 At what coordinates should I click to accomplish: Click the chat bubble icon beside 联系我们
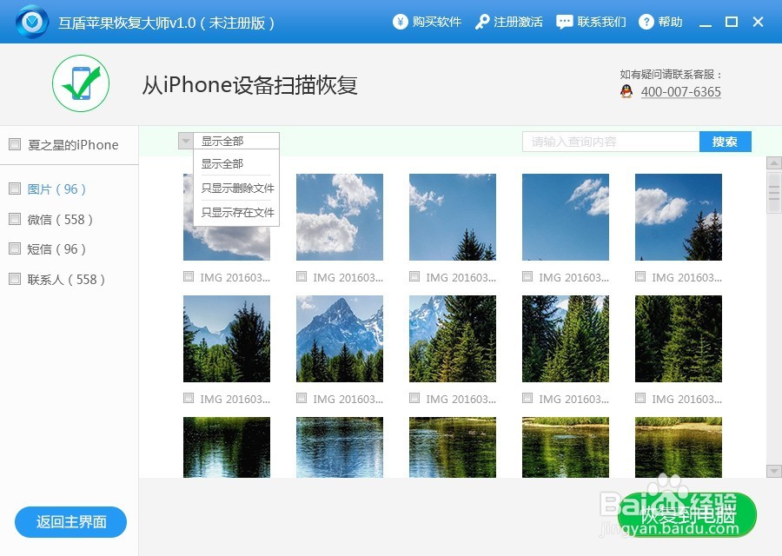click(565, 22)
